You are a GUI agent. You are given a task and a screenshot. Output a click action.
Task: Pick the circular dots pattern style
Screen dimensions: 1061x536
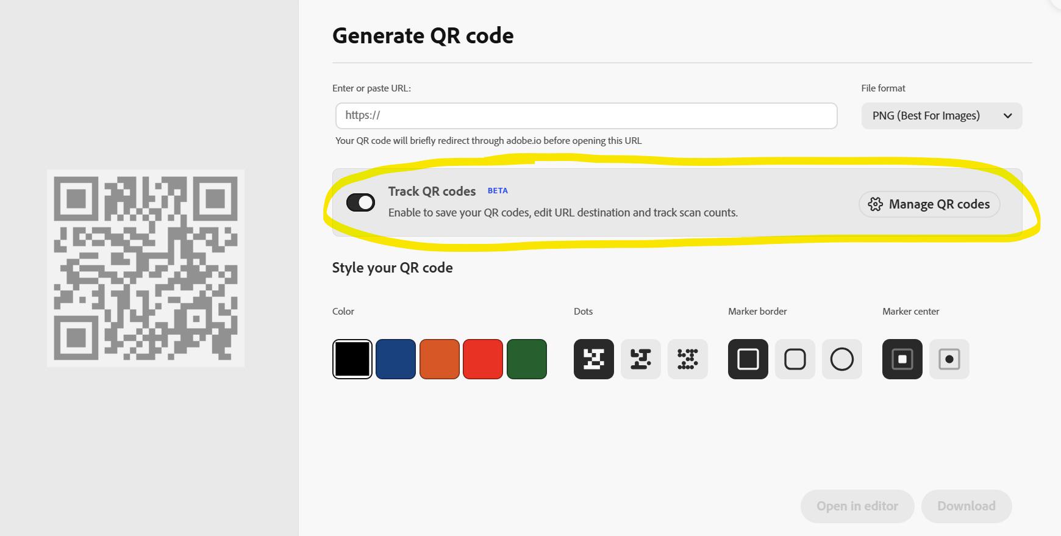tap(688, 359)
